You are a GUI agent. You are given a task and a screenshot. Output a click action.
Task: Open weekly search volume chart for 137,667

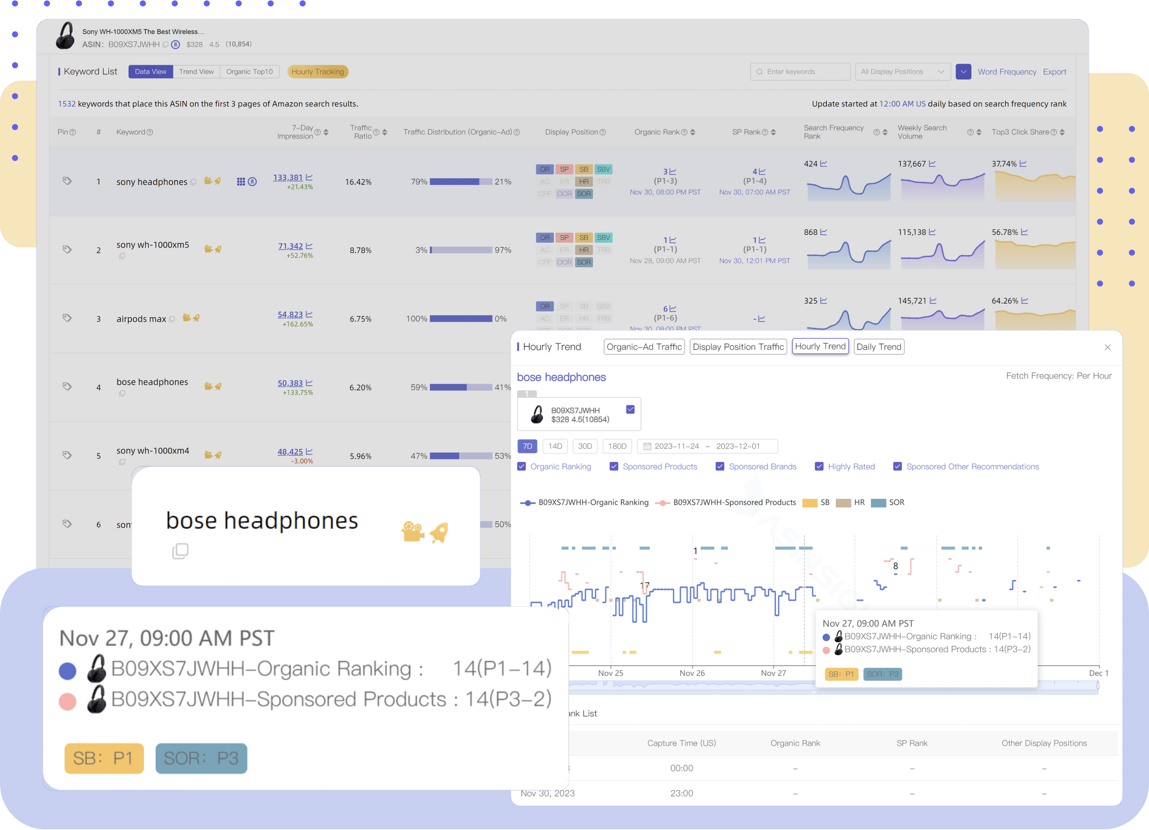point(932,164)
